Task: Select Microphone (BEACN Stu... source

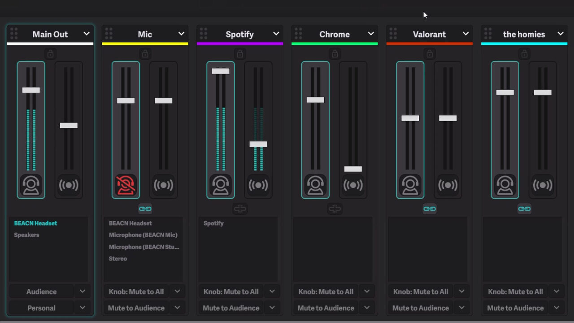Action: point(144,247)
